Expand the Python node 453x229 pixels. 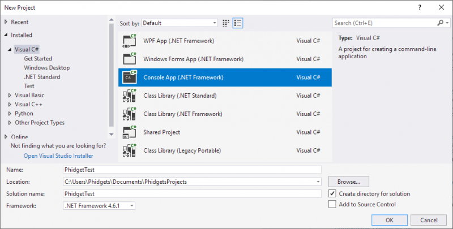(10, 114)
